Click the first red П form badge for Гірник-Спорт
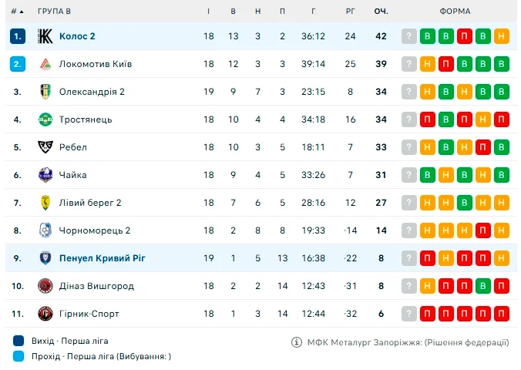Screen dimensions: 521x370 (427, 314)
